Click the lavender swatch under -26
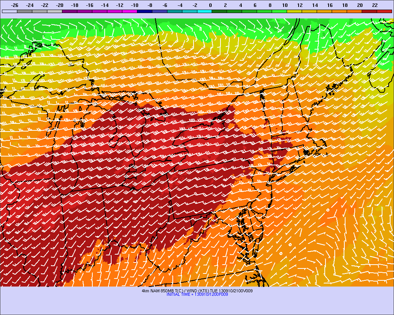The height and width of the screenshot is (315, 394). (x=10, y=12)
